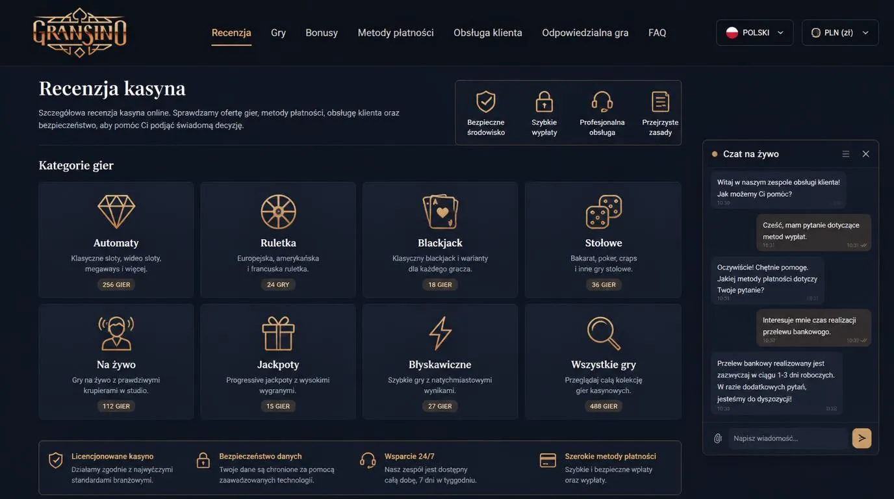Image resolution: width=894 pixels, height=499 pixels.
Task: Click the Licencjonowane kasyno shield icon
Action: click(56, 461)
